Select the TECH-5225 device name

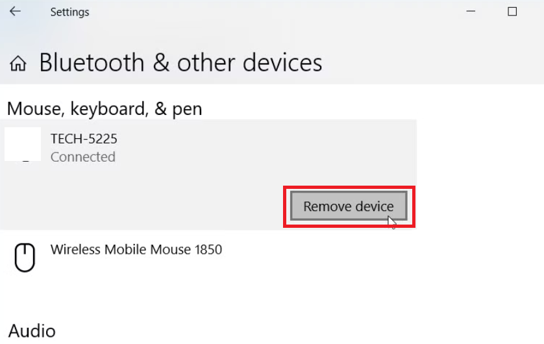(84, 138)
